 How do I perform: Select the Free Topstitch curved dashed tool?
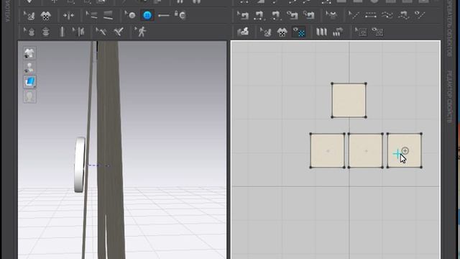pos(387,15)
